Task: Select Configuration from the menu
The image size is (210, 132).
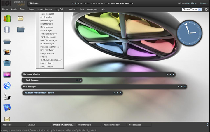Action: coord(46,17)
